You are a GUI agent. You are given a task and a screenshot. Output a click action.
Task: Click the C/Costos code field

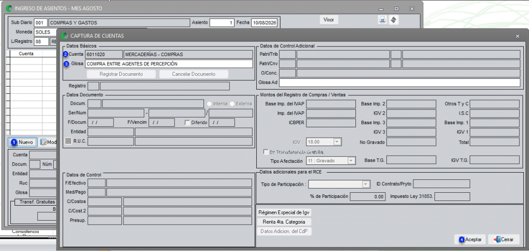click(104, 202)
